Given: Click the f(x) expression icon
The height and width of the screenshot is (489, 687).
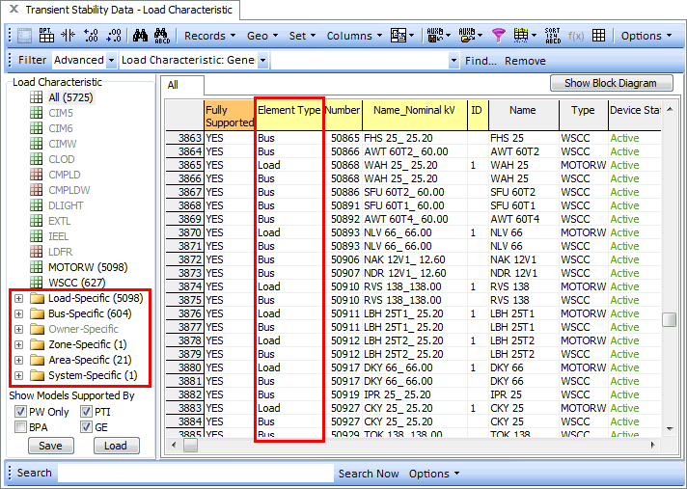Looking at the screenshot, I should point(576,36).
